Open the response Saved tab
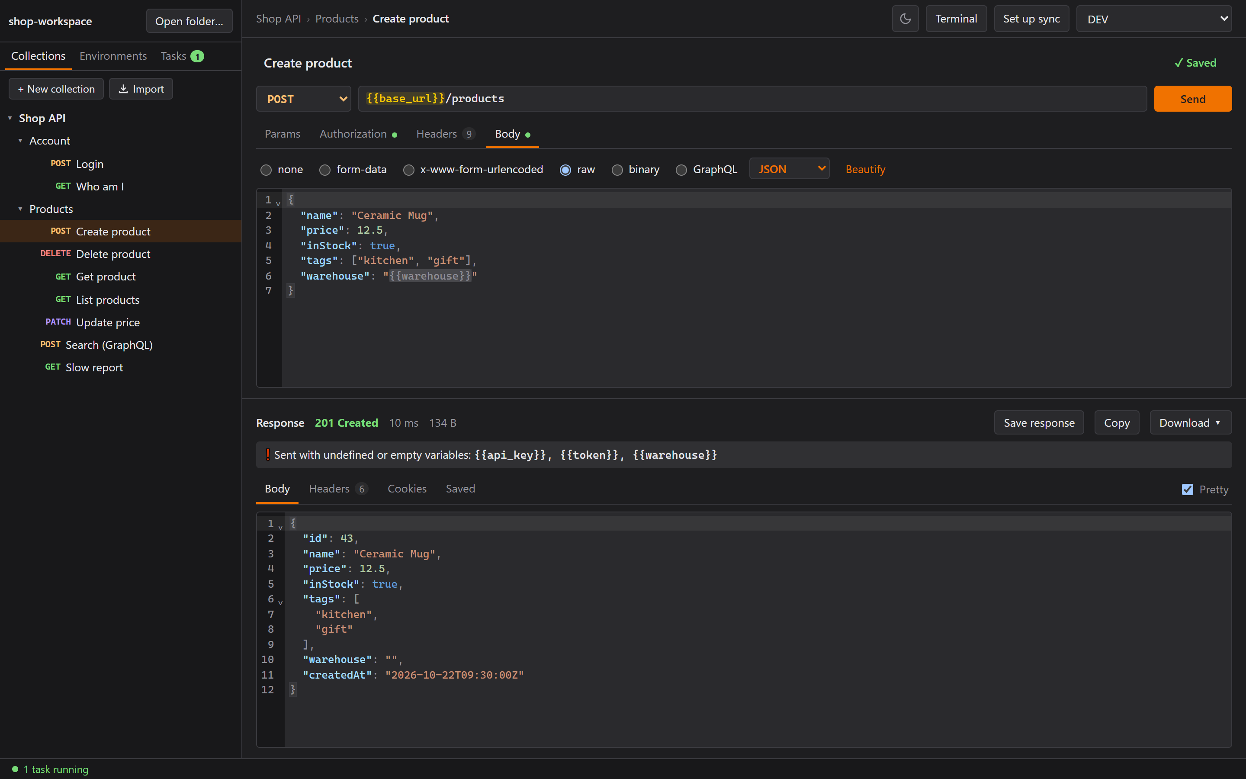Screen dimensions: 1246x779 [x=460, y=489]
